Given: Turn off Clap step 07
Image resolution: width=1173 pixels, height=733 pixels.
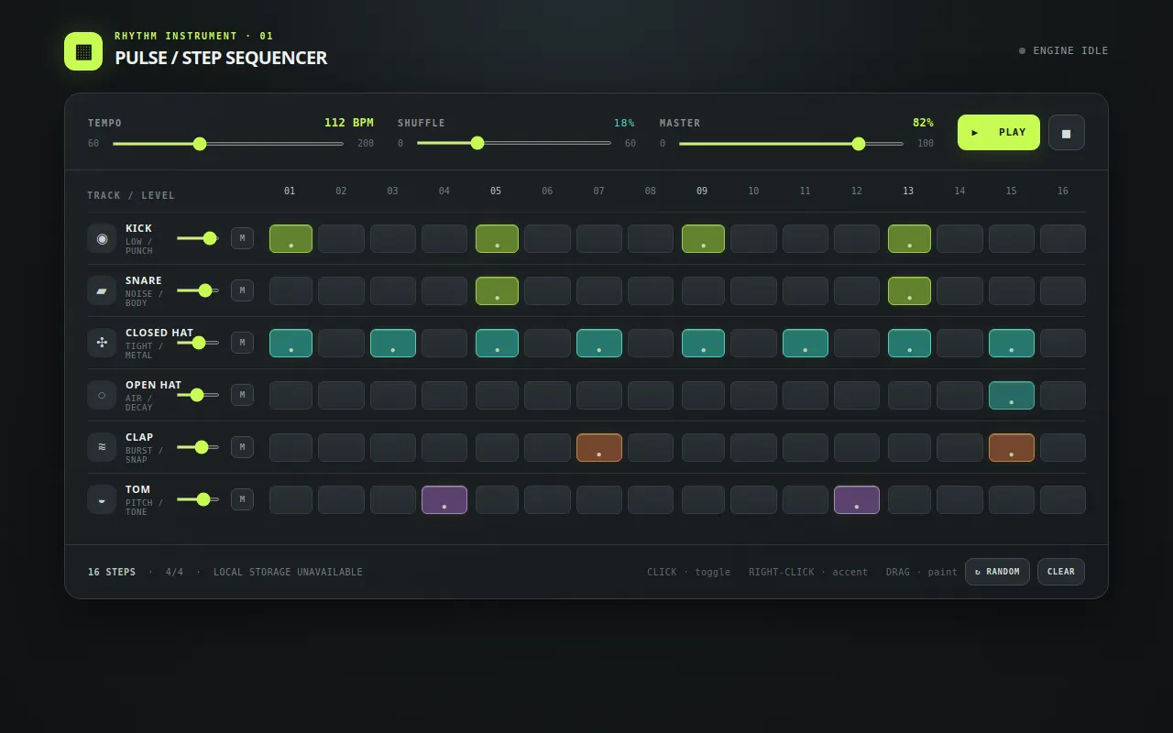Looking at the screenshot, I should pyautogui.click(x=599, y=447).
